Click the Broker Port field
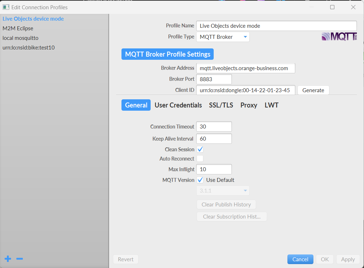The height and width of the screenshot is (268, 364). pos(214,79)
